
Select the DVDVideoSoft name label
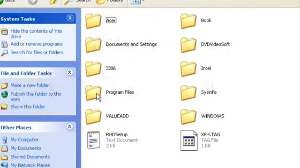click(216, 44)
